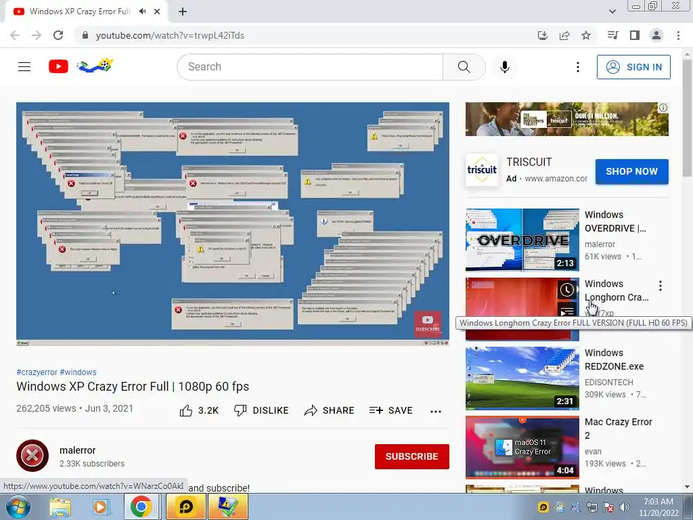Click the Windows REDZONE.exe title text
Viewport: 693px width, 520px height.
(614, 360)
